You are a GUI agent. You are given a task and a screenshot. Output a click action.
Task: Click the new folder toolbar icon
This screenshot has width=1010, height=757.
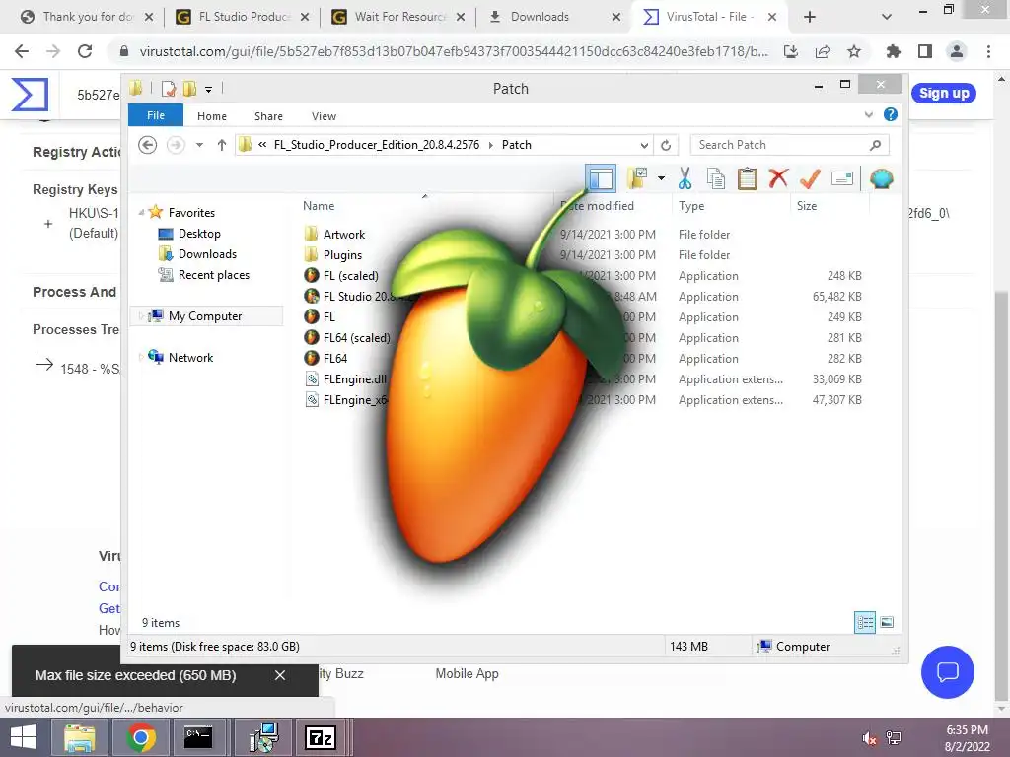point(637,178)
